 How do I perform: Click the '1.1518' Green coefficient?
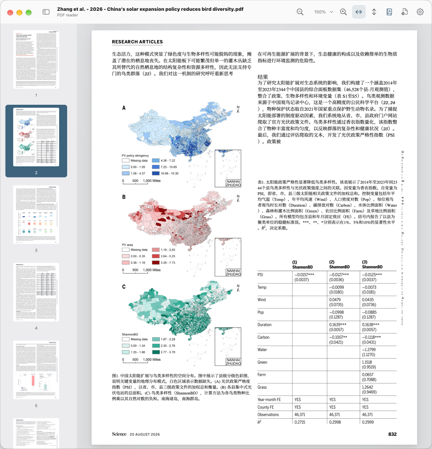pos(367,362)
